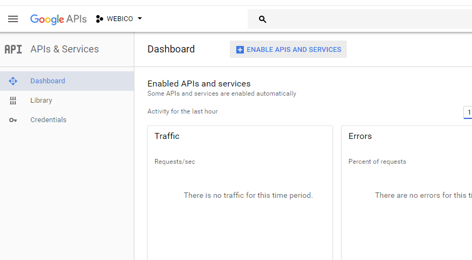This screenshot has width=472, height=260.
Task: Click the 'Percent of requests' label
Action: coord(377,162)
